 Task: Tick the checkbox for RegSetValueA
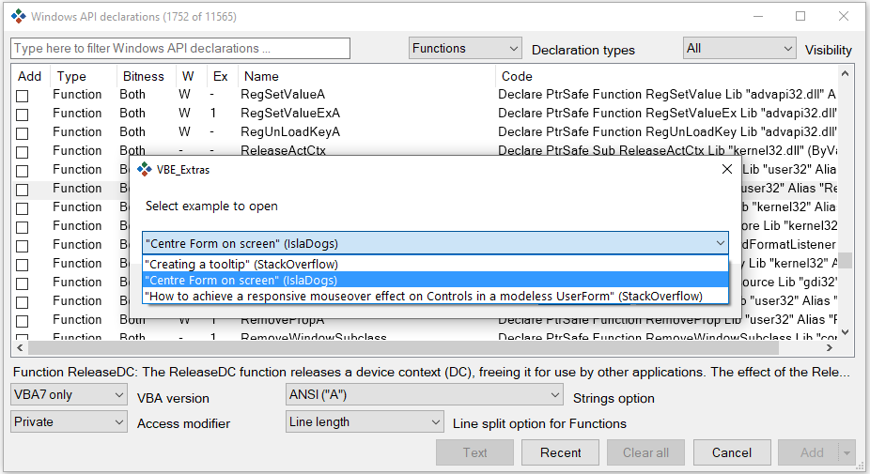(x=23, y=96)
